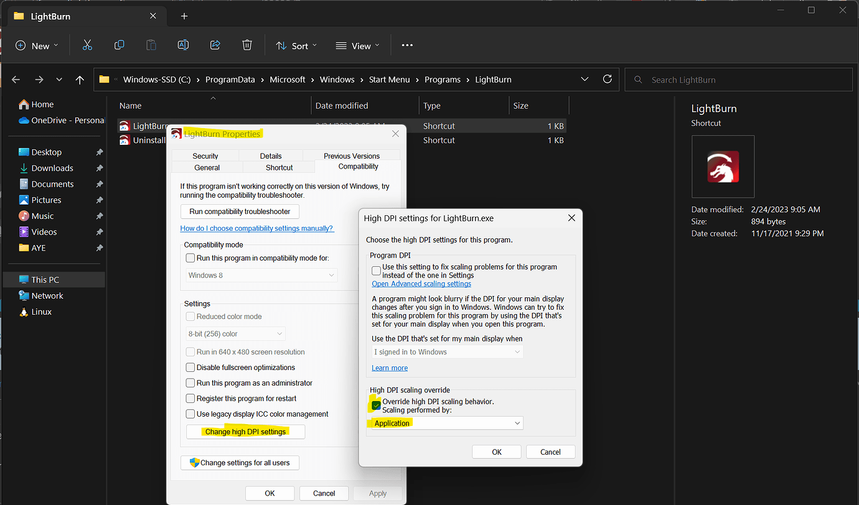
Task: Check Use legacy display ICC color management
Action: (191, 414)
